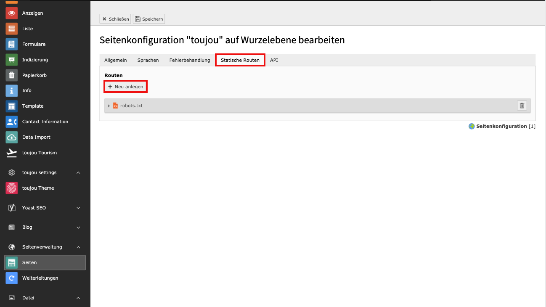Open the Papierkorb trash module icon

point(12,75)
